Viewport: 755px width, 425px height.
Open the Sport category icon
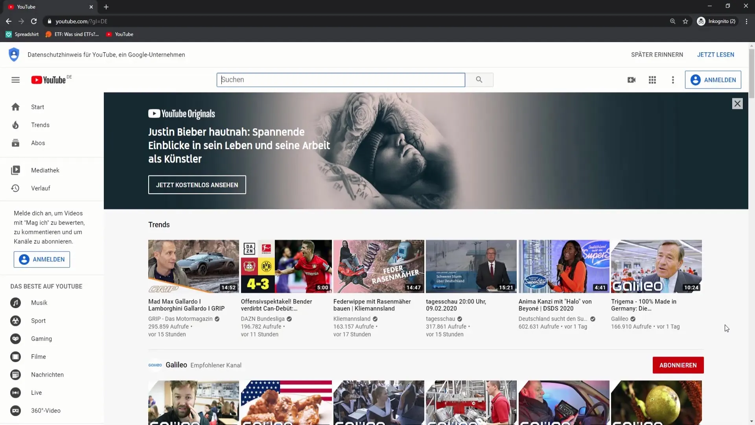pyautogui.click(x=15, y=321)
